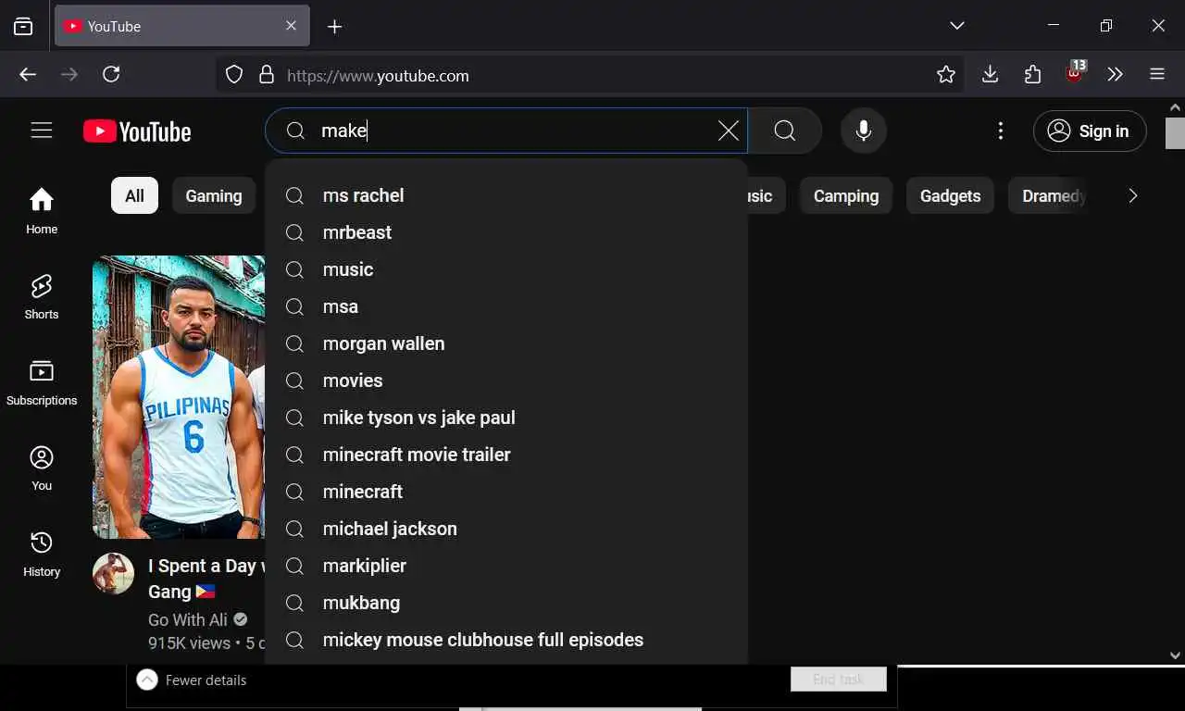Choose suggestion 'michael jackson'
Image resolution: width=1185 pixels, height=711 pixels.
click(x=506, y=529)
